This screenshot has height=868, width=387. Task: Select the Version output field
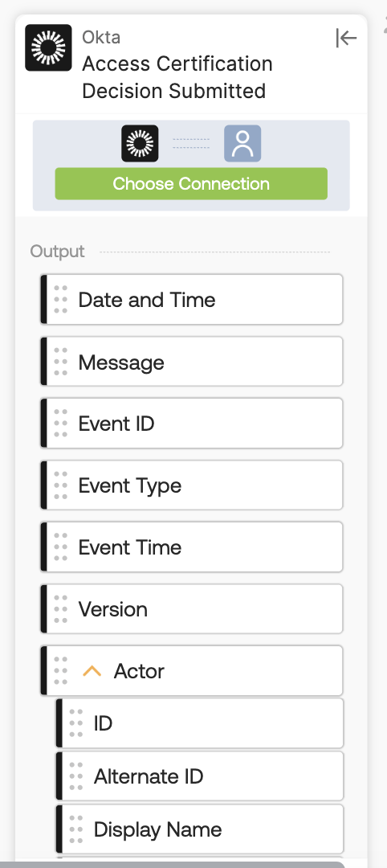(x=192, y=609)
